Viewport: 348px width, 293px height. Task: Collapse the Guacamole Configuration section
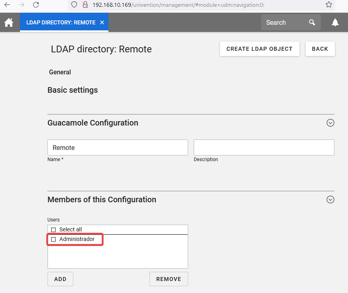330,123
